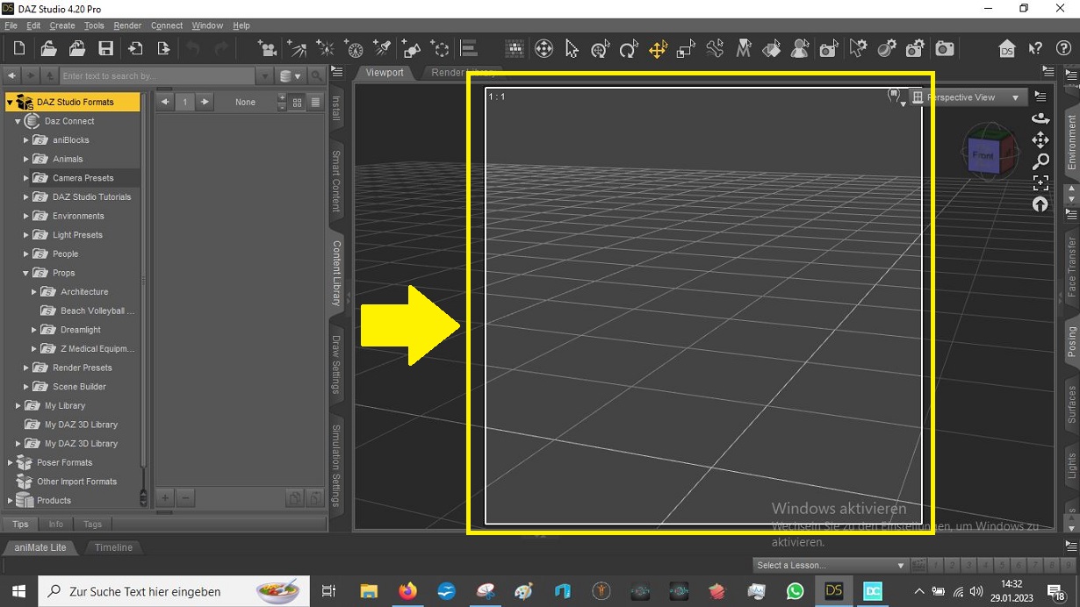Open a scene file from toolbar
Screen dimensions: 1080x607
(48, 49)
